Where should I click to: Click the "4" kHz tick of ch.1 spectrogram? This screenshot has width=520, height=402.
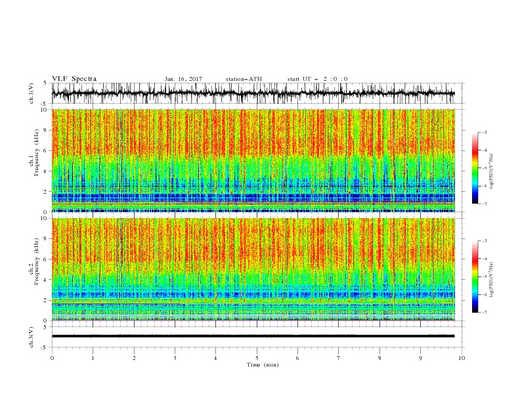pyautogui.click(x=46, y=171)
